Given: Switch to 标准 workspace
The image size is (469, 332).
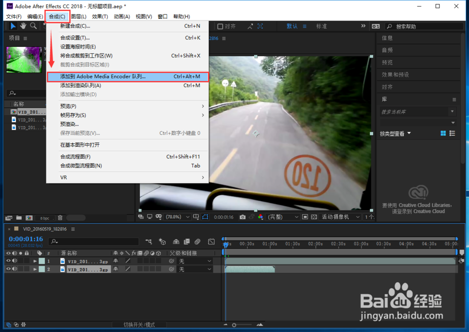Looking at the screenshot, I should point(322,26).
